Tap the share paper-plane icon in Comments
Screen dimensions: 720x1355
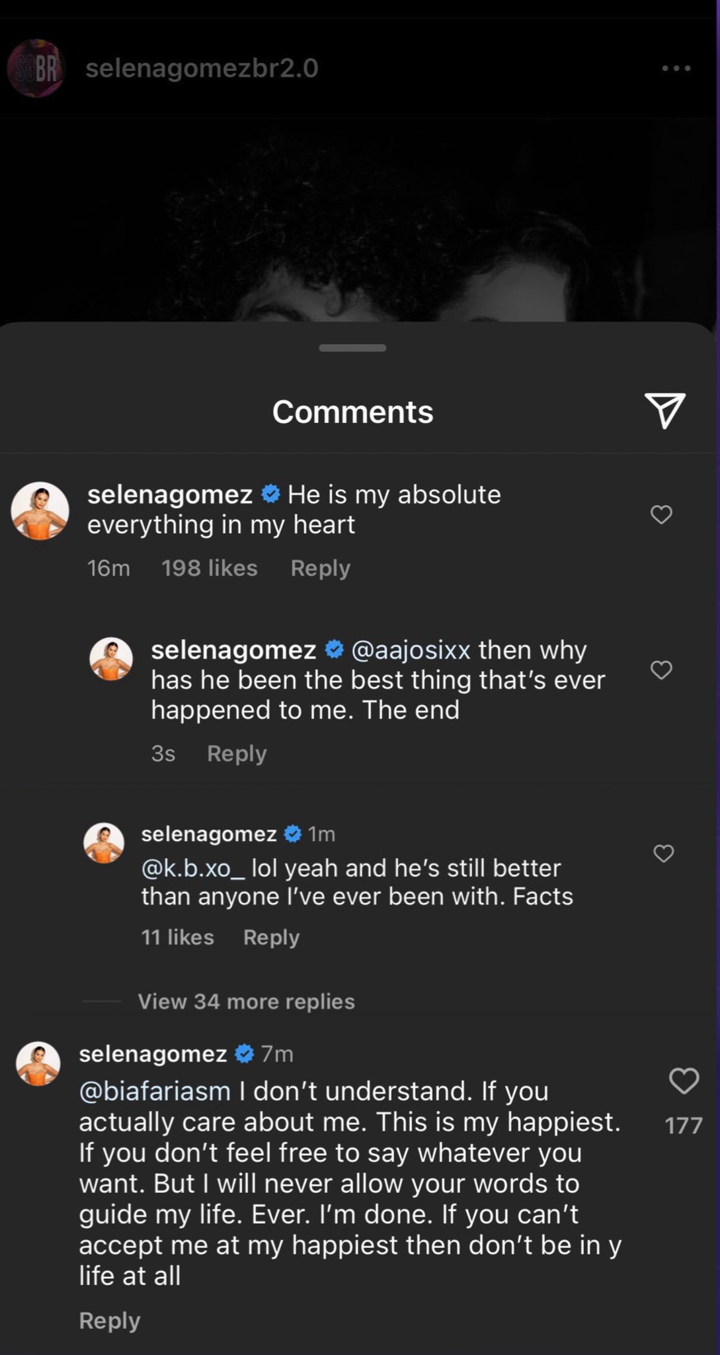pyautogui.click(x=664, y=411)
